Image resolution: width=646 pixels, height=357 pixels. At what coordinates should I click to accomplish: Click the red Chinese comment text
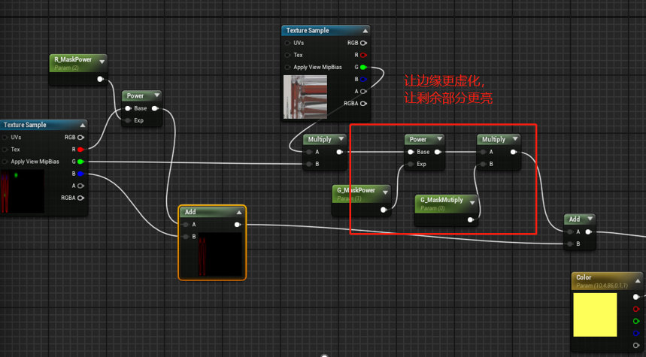448,89
